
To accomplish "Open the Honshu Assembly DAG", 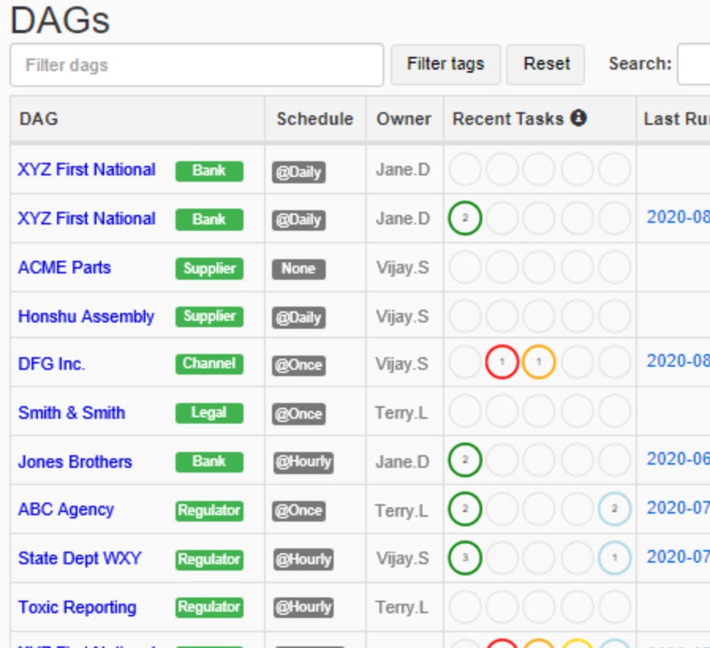I will [86, 316].
